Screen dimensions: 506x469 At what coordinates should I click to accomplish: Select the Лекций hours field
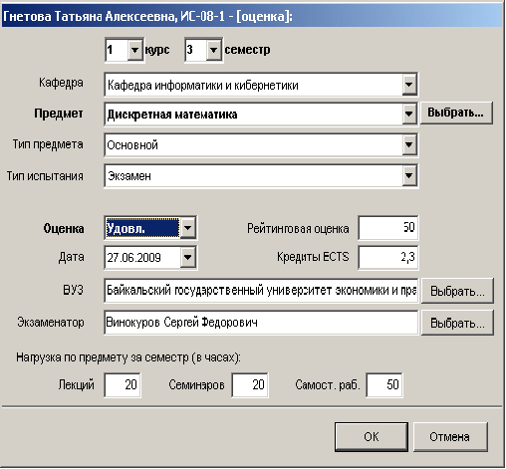tap(123, 385)
